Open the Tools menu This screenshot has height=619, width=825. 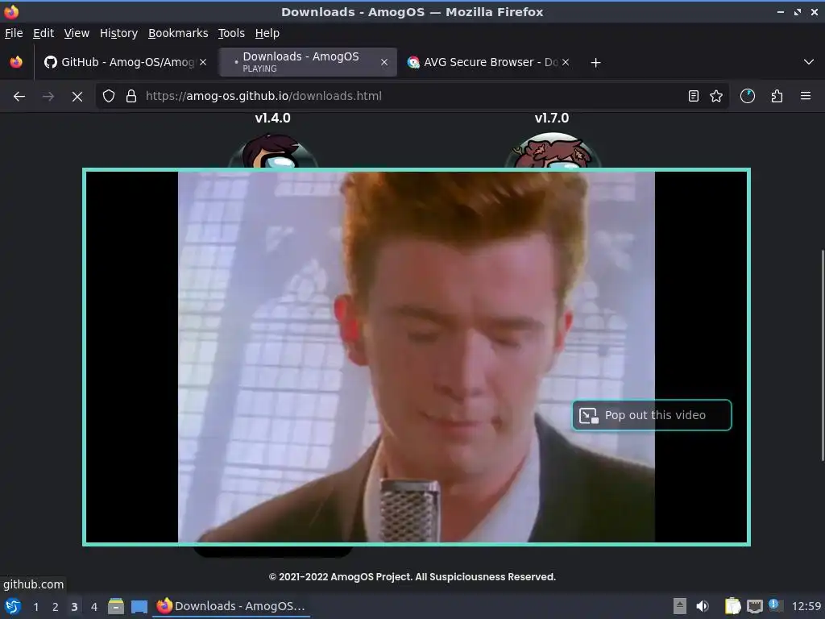231,33
